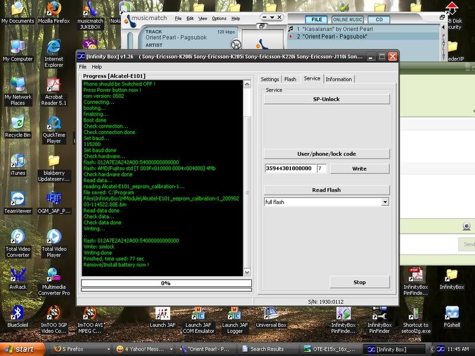Expand the Yahoo! Messenger taskbar group
The height and width of the screenshot is (356, 475).
[141, 349]
